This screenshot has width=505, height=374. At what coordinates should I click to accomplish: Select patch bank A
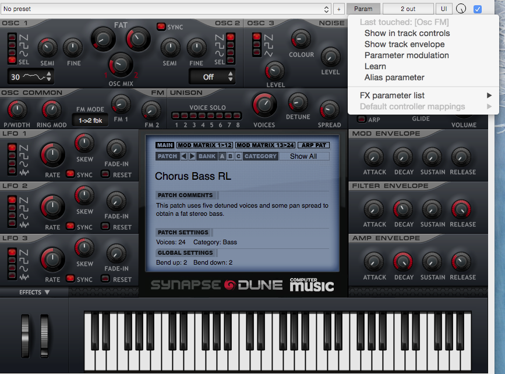[x=223, y=156]
